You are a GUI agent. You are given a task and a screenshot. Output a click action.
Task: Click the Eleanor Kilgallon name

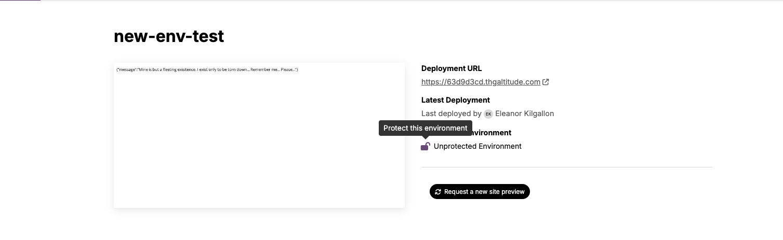(x=525, y=114)
